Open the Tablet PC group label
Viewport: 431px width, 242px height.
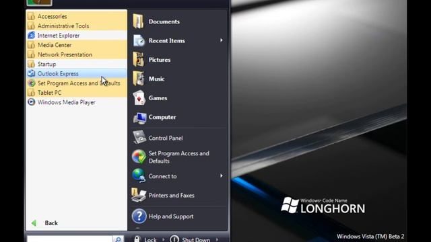(49, 93)
